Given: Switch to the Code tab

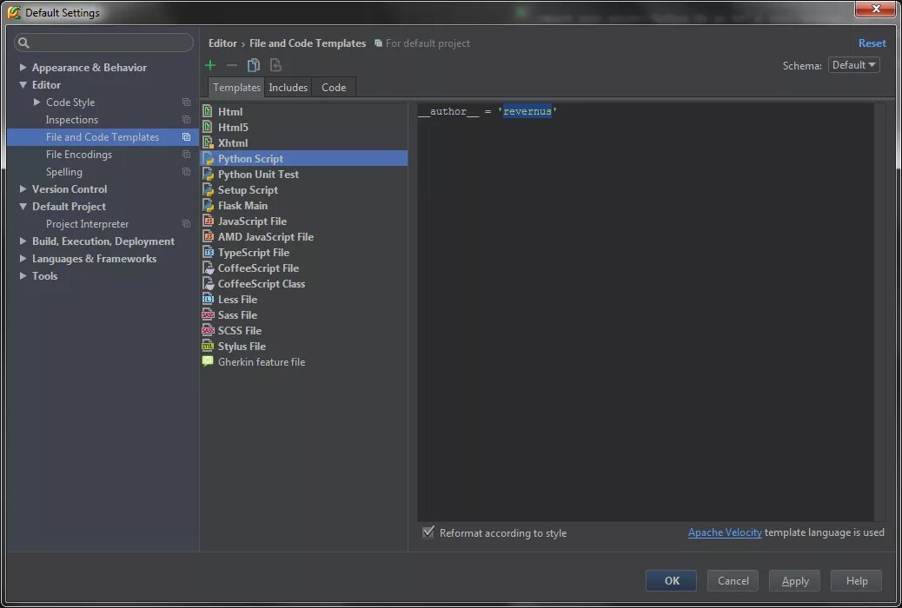Looking at the screenshot, I should tap(334, 88).
